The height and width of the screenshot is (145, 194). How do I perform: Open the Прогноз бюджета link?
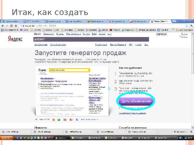click(118, 45)
